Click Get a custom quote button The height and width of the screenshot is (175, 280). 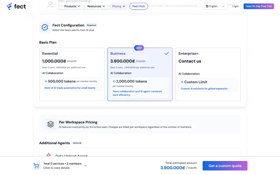tap(225, 166)
